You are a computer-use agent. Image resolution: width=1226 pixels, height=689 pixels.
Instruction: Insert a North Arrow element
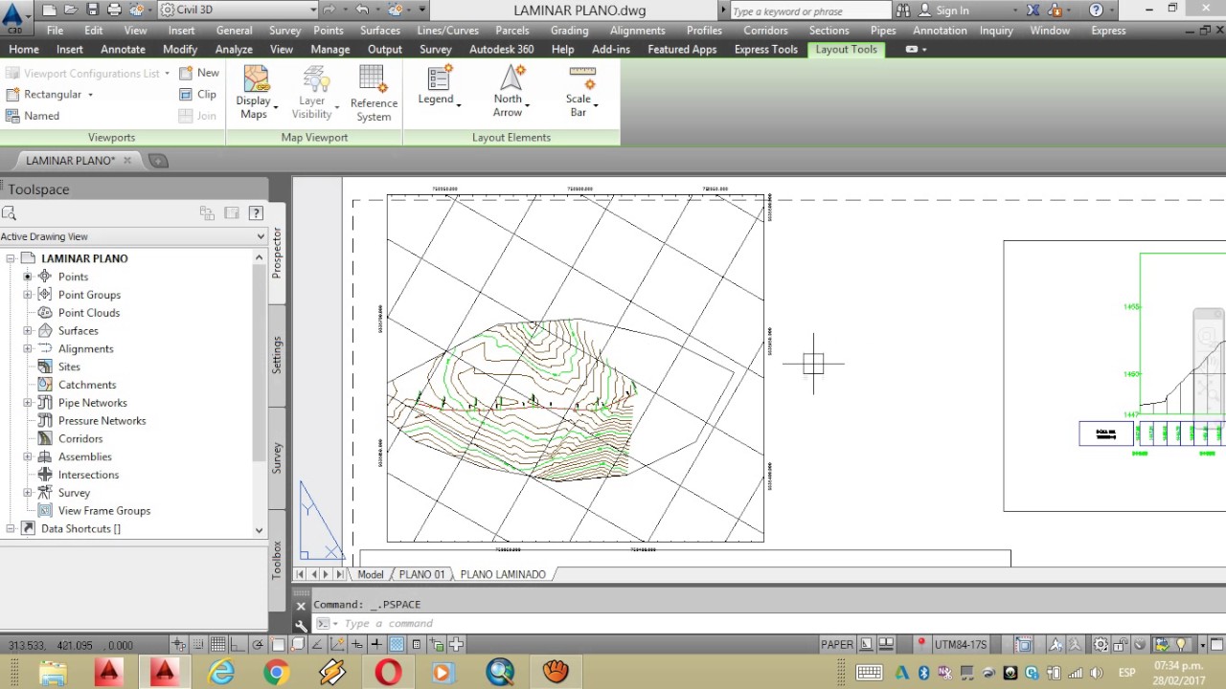tap(510, 92)
